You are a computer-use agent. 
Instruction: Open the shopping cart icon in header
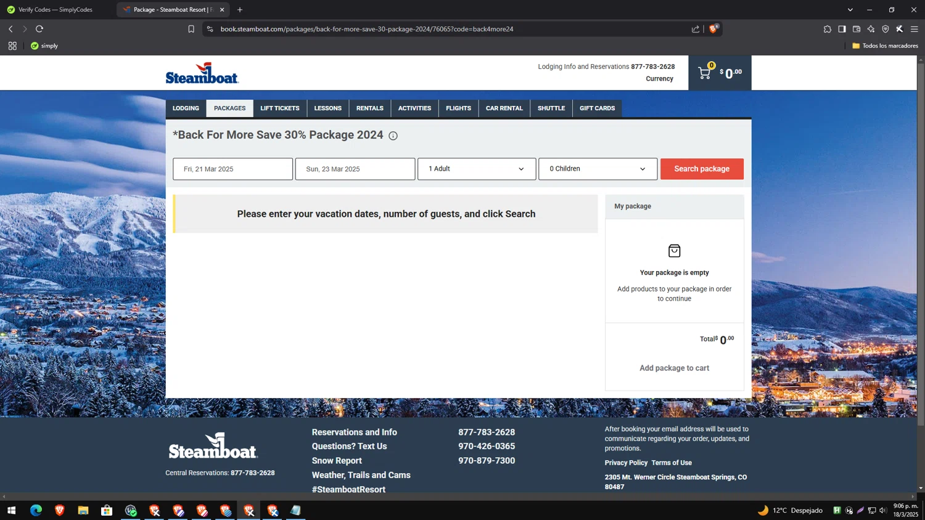(704, 73)
